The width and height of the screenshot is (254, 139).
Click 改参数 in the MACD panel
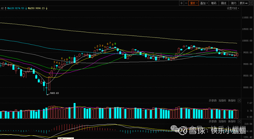[213, 121]
